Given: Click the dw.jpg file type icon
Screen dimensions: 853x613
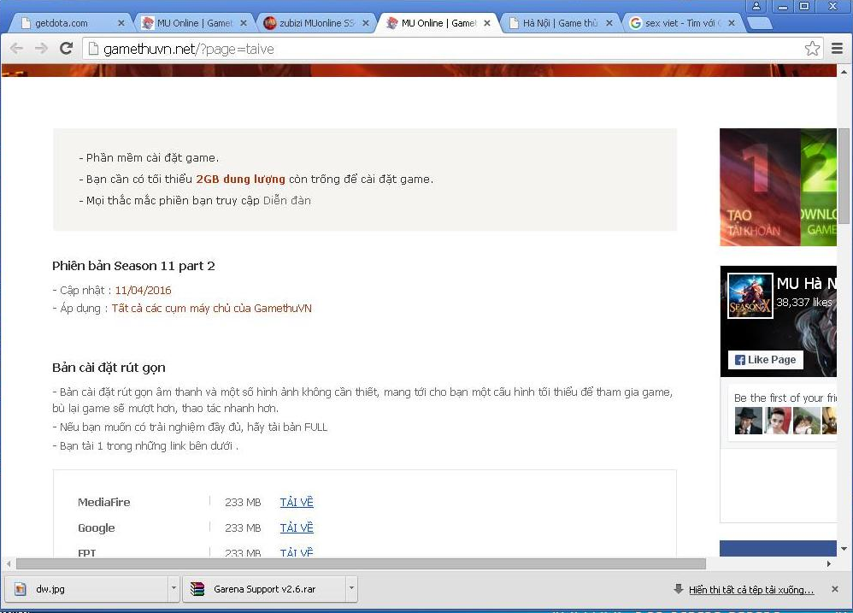Looking at the screenshot, I should click(21, 589).
